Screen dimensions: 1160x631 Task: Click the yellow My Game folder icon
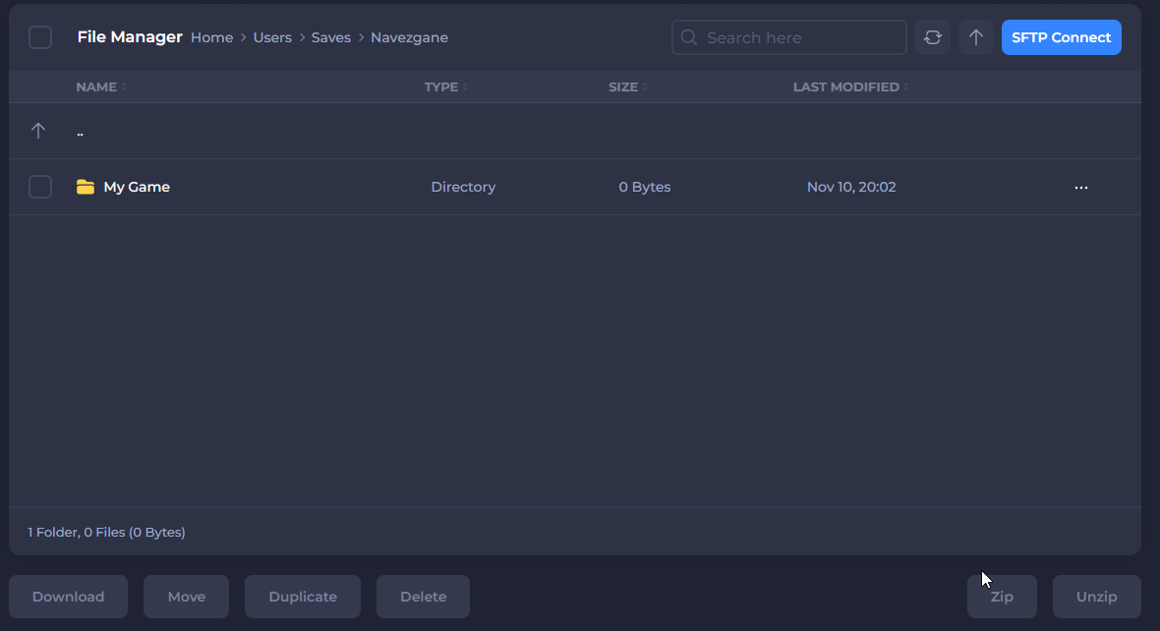point(86,187)
